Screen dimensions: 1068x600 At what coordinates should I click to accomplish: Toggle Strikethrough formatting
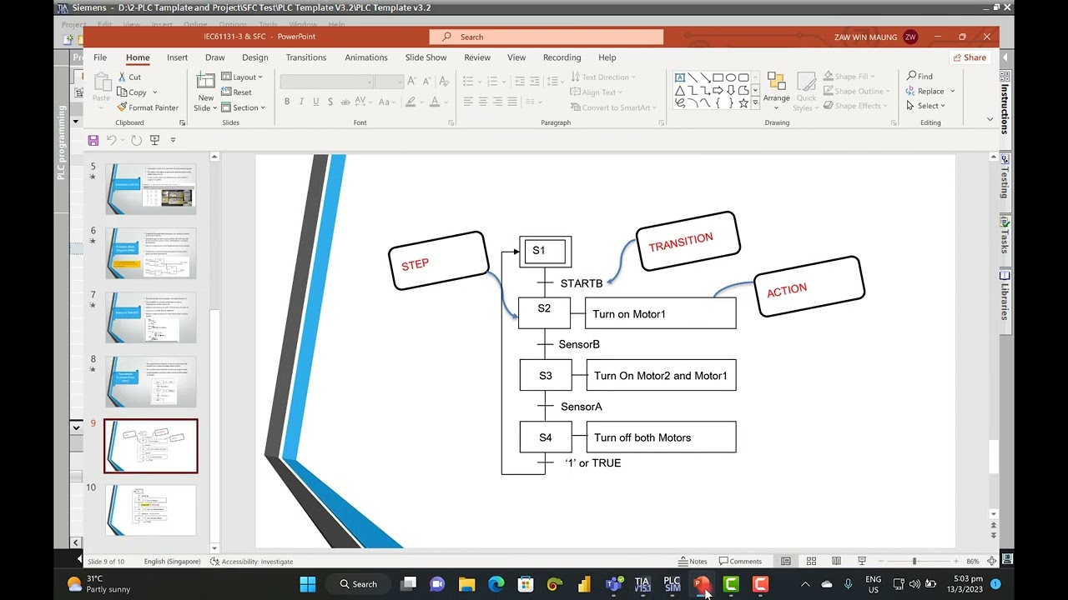coord(346,102)
